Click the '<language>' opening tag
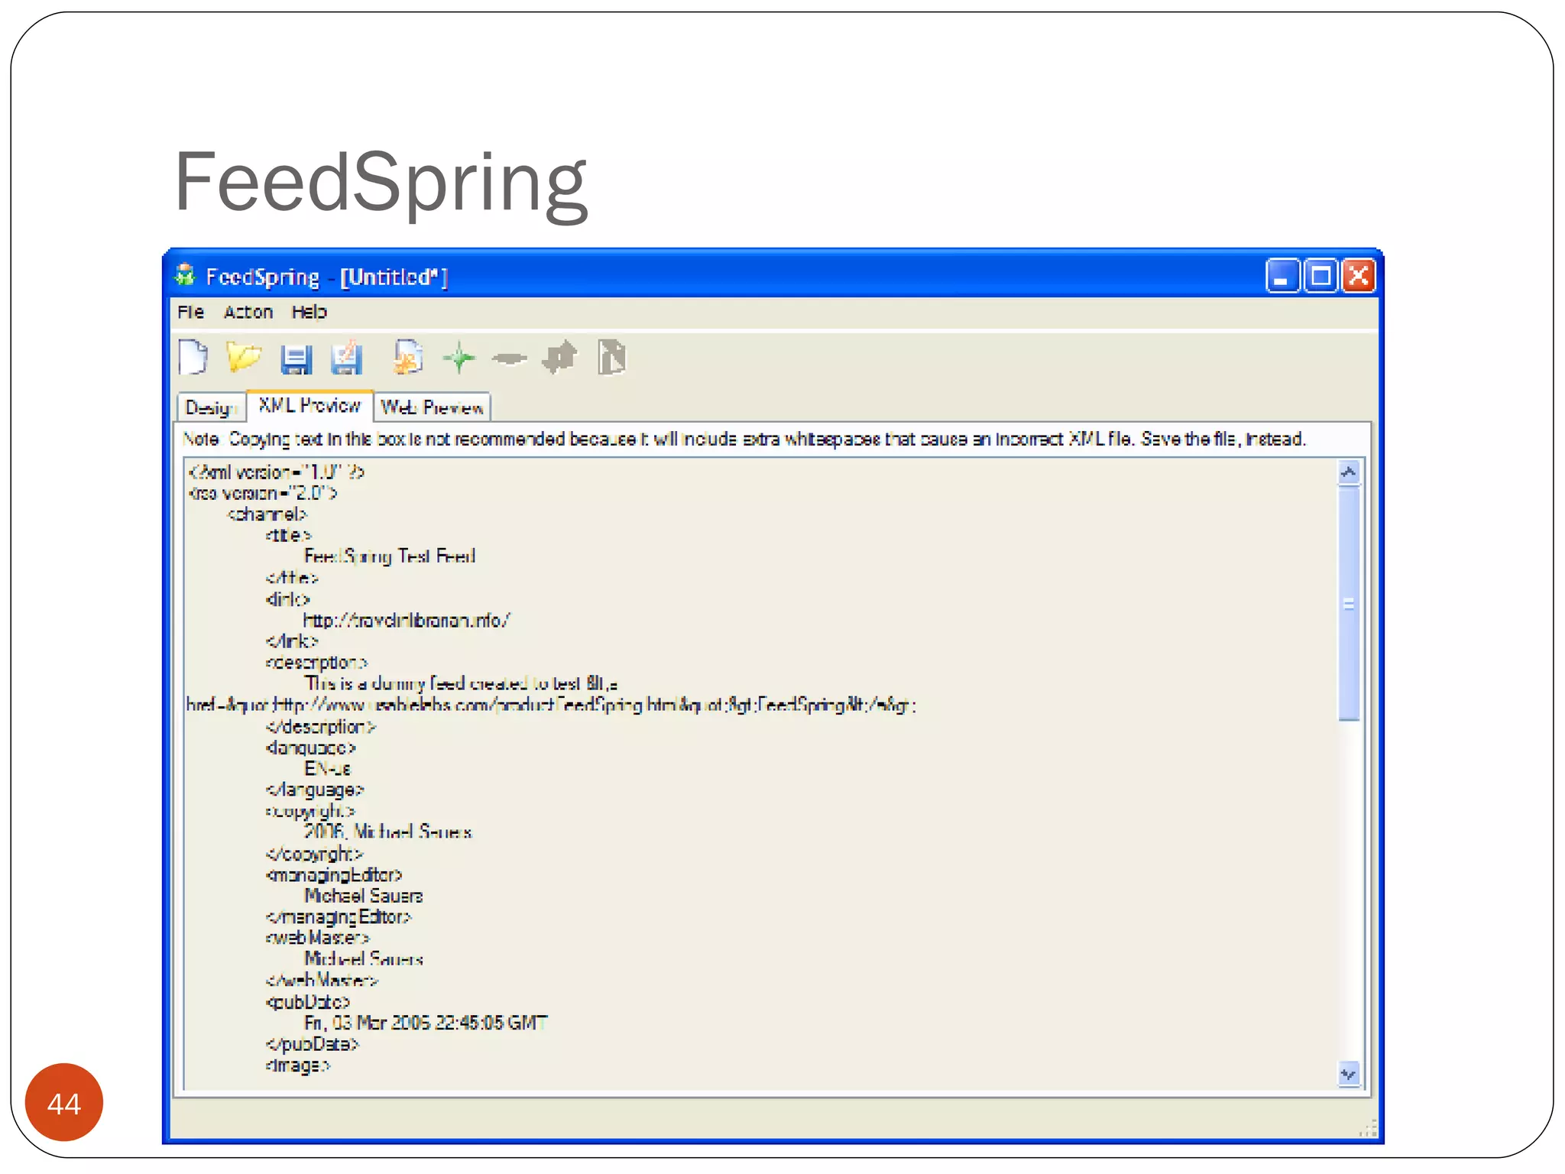1565x1174 pixels. 311,748
